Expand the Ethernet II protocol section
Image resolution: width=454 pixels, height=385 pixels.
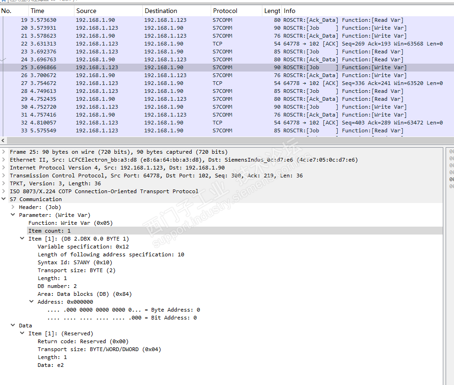pyautogui.click(x=4, y=160)
